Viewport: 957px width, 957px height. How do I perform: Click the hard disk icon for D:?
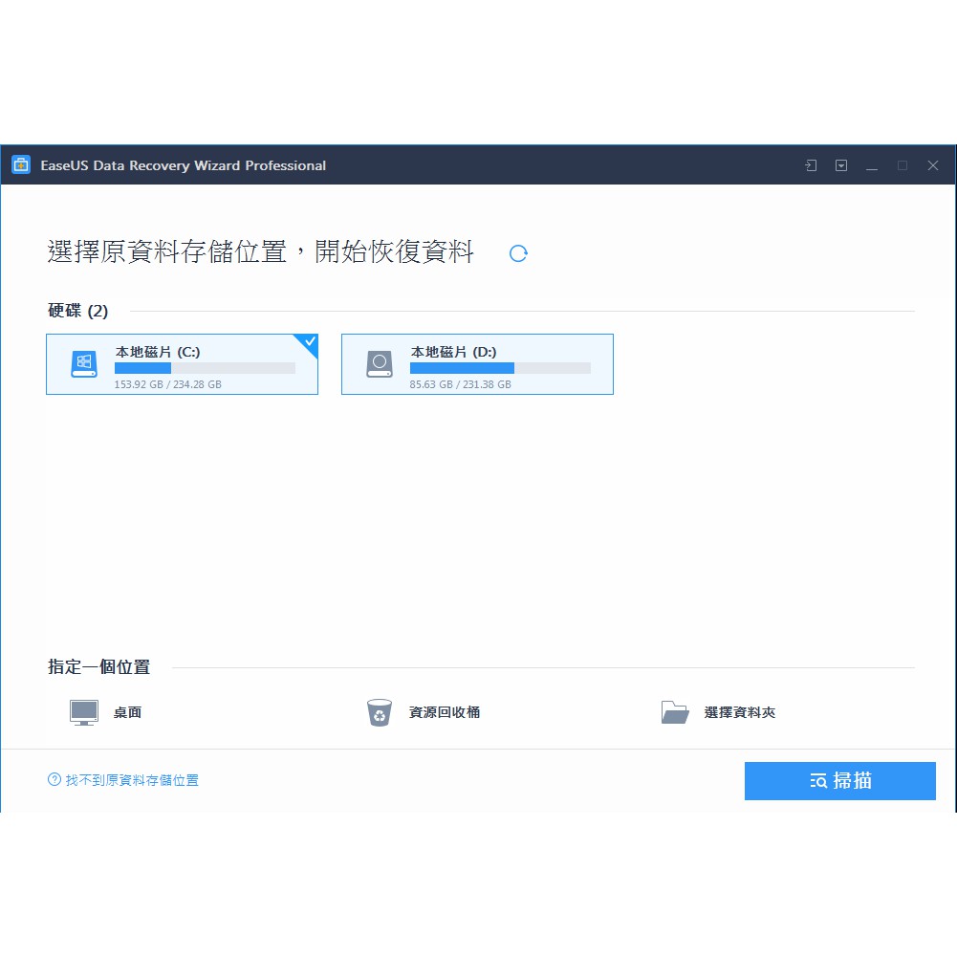point(379,364)
